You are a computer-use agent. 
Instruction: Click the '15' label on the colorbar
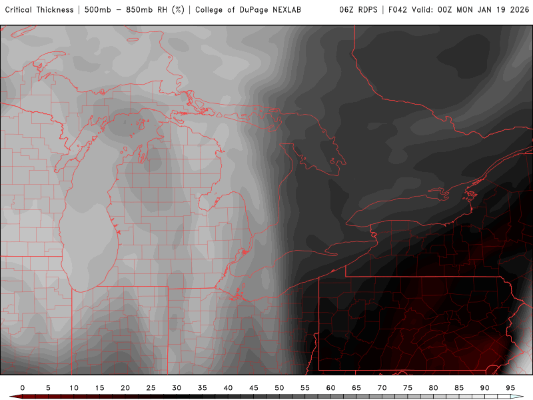click(99, 388)
